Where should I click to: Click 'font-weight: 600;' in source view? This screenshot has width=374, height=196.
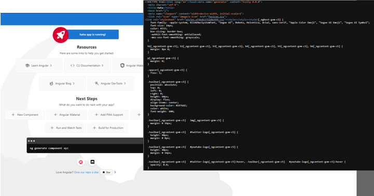[x=162, y=111]
